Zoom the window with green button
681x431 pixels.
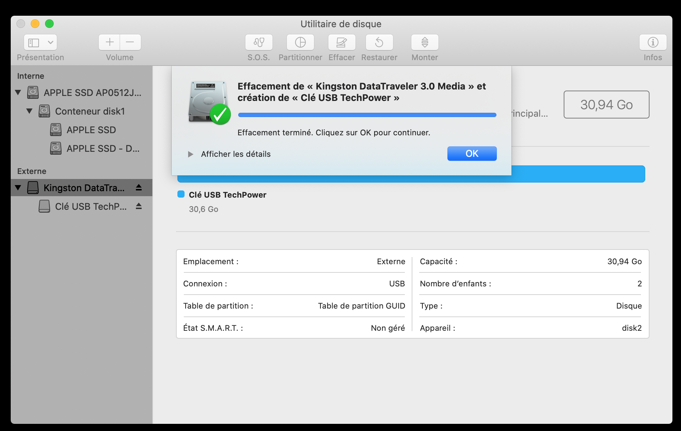pyautogui.click(x=49, y=24)
